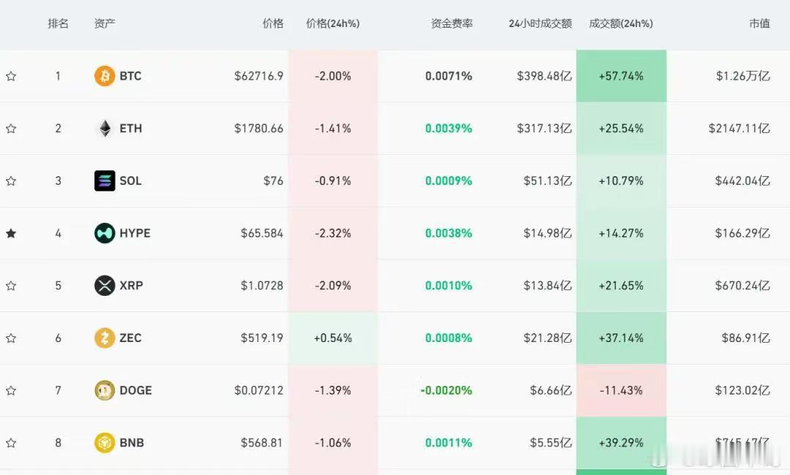790x475 pixels.
Task: Click the $670.24亿 market cap
Action: click(742, 285)
